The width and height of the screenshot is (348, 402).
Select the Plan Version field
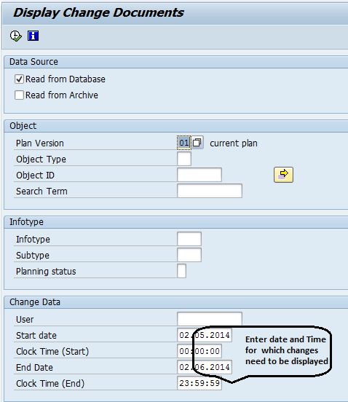(184, 143)
